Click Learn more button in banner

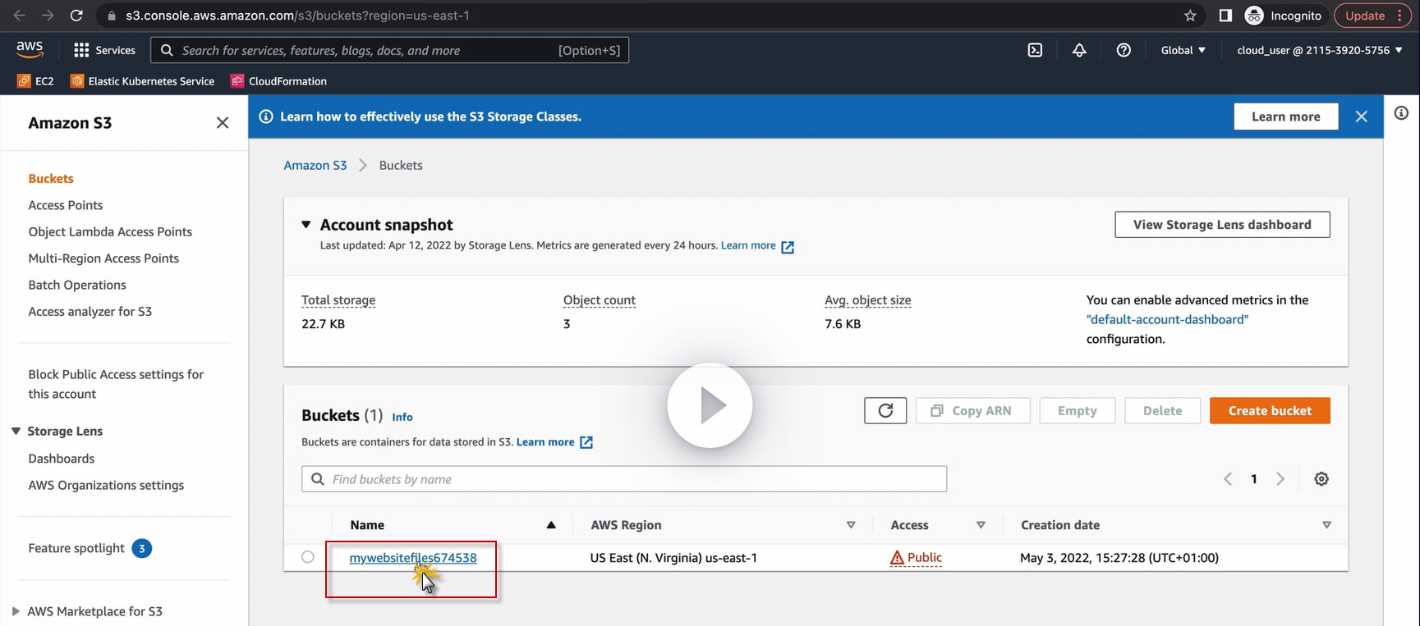pos(1286,117)
